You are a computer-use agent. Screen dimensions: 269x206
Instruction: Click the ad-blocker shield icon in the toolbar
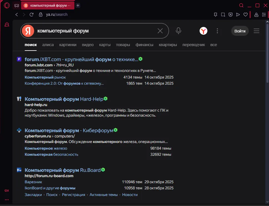[230, 14]
